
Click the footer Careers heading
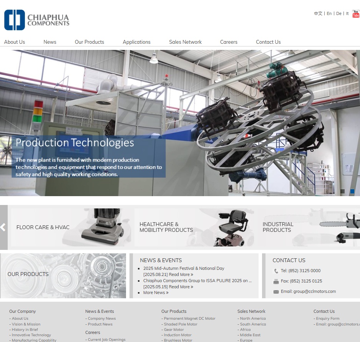coord(93,332)
